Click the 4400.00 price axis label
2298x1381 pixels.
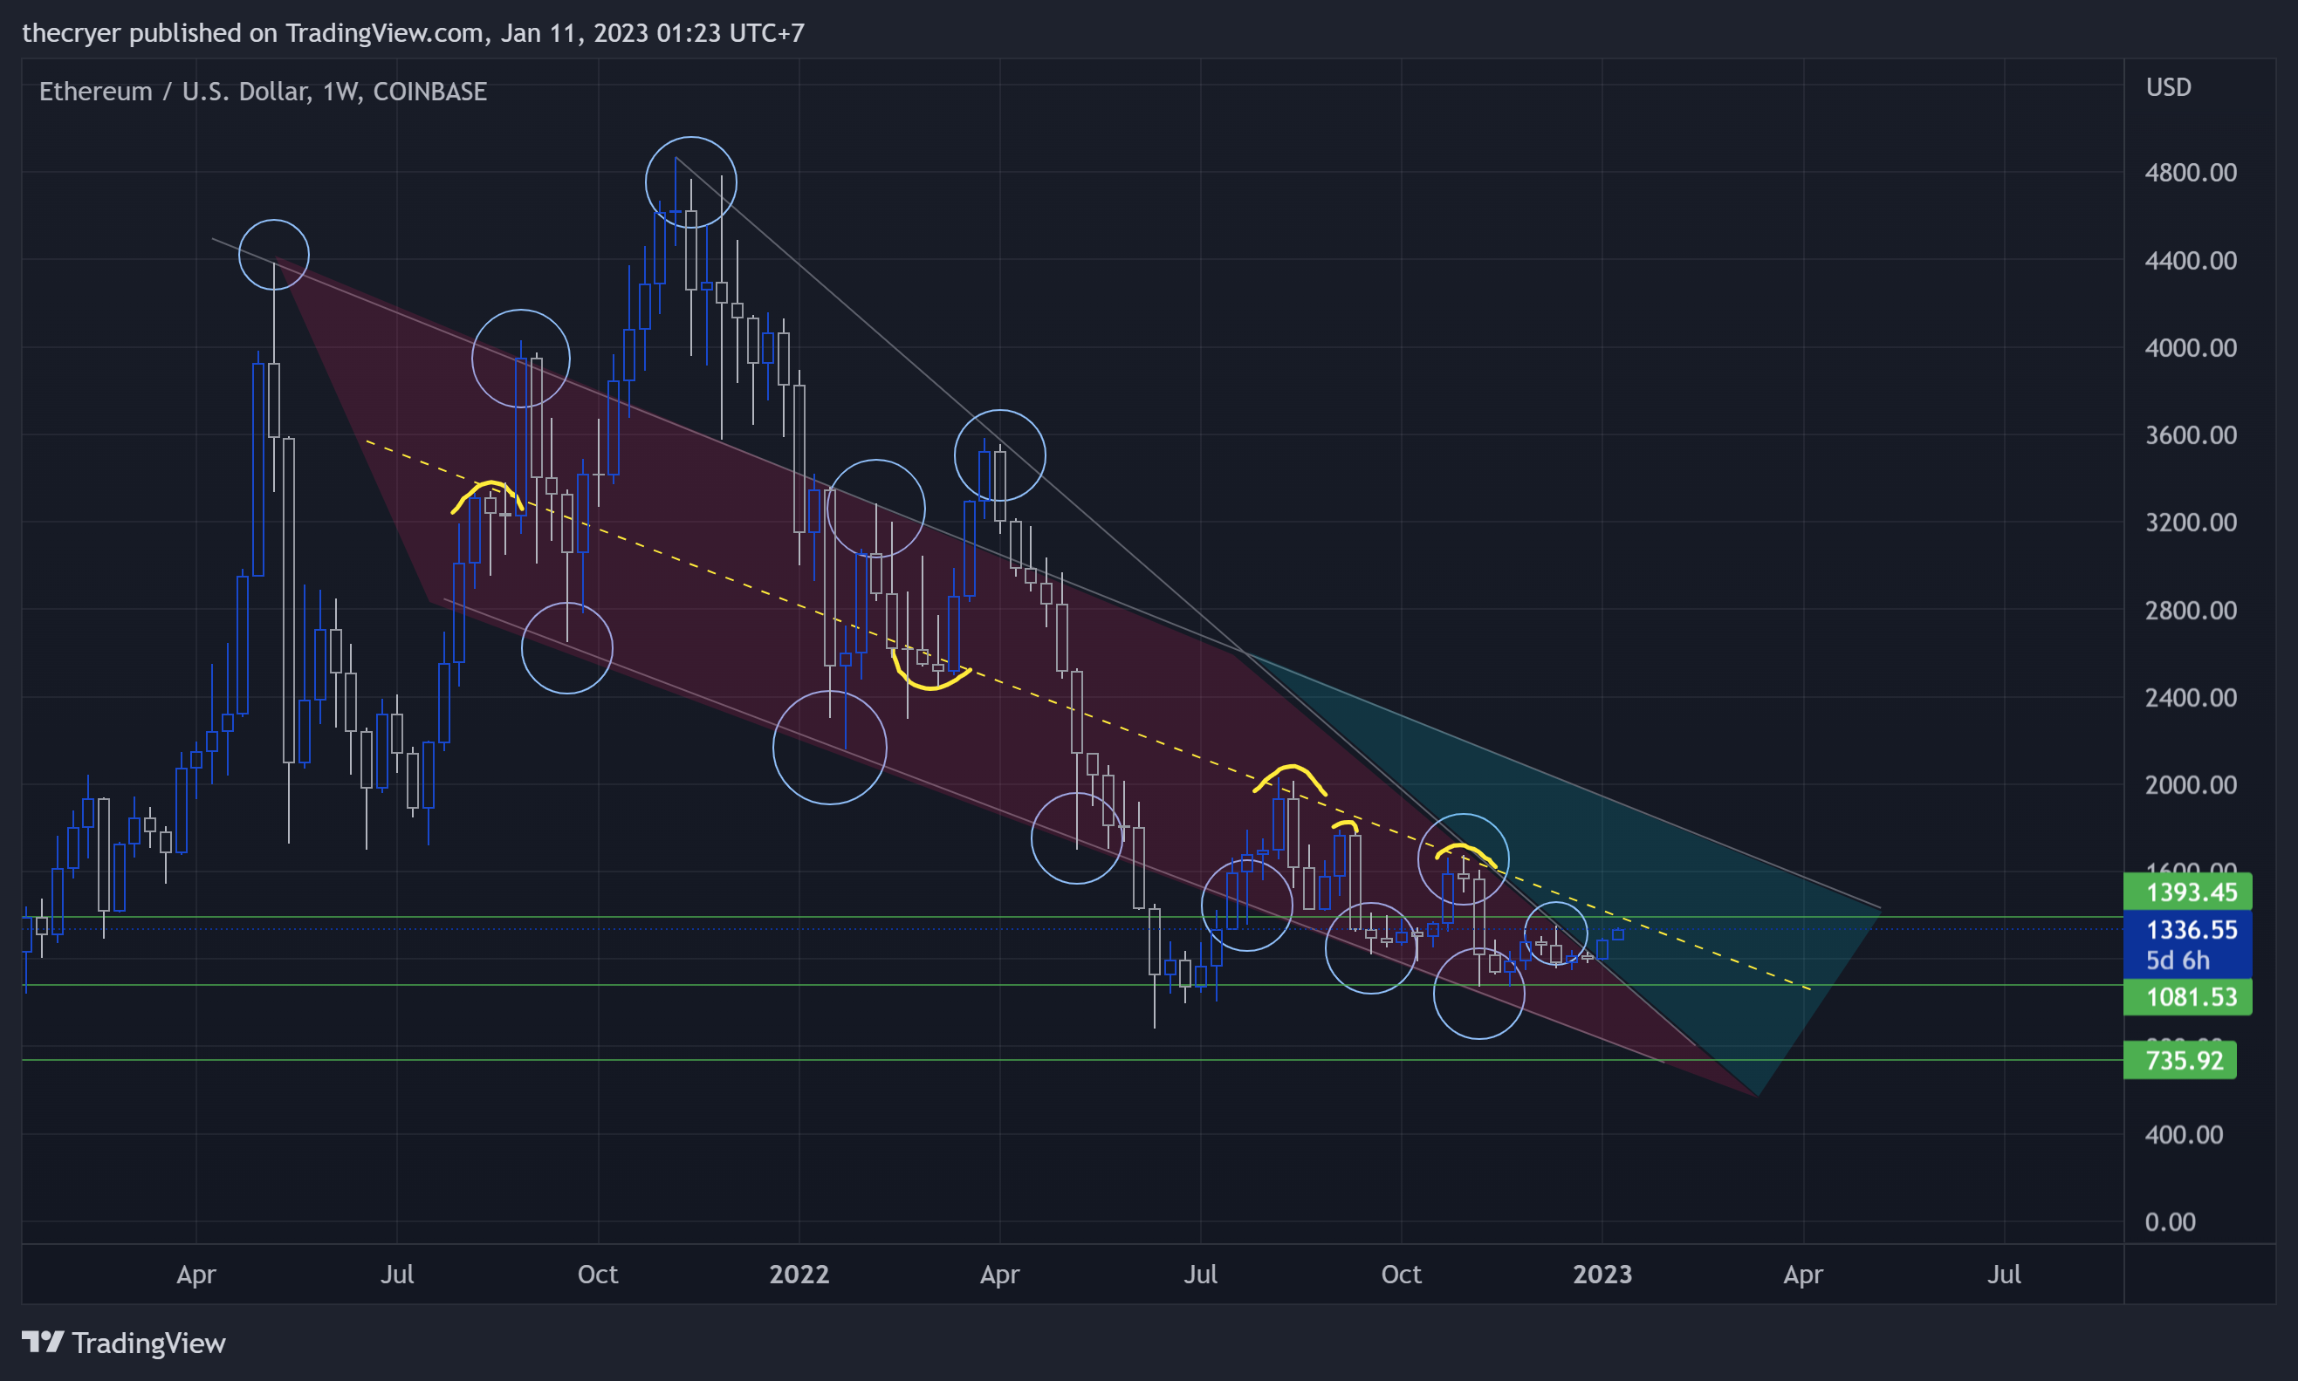point(2190,260)
